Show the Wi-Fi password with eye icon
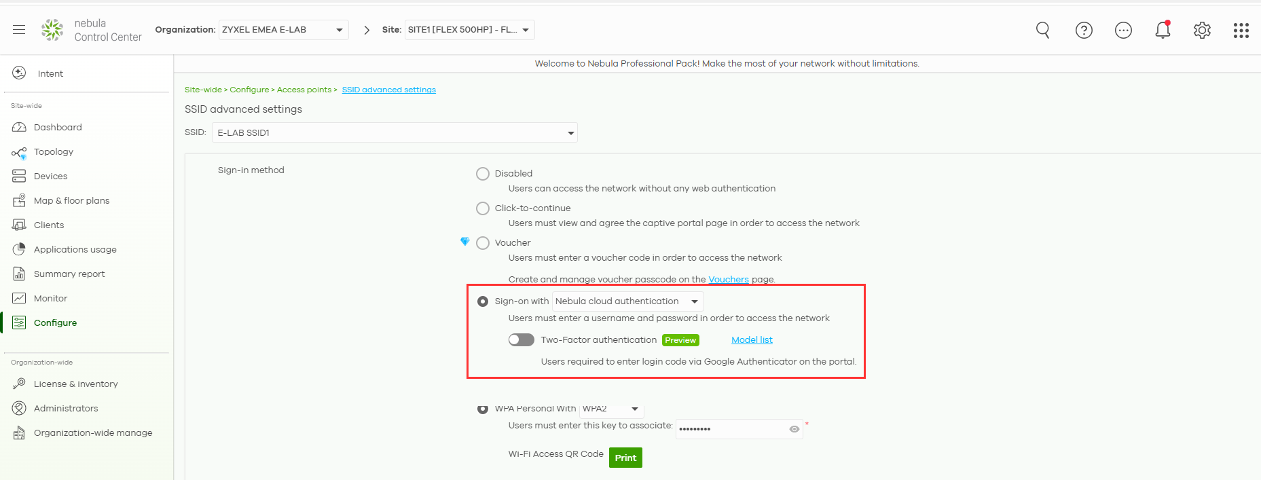The image size is (1261, 480). pyautogui.click(x=794, y=429)
